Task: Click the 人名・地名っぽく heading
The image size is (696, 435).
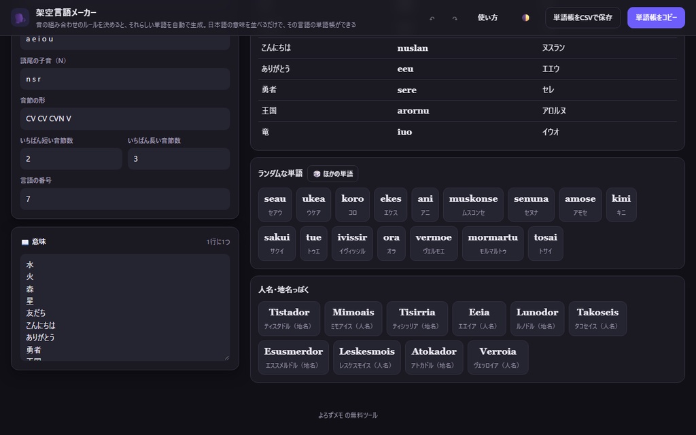Action: tap(283, 290)
